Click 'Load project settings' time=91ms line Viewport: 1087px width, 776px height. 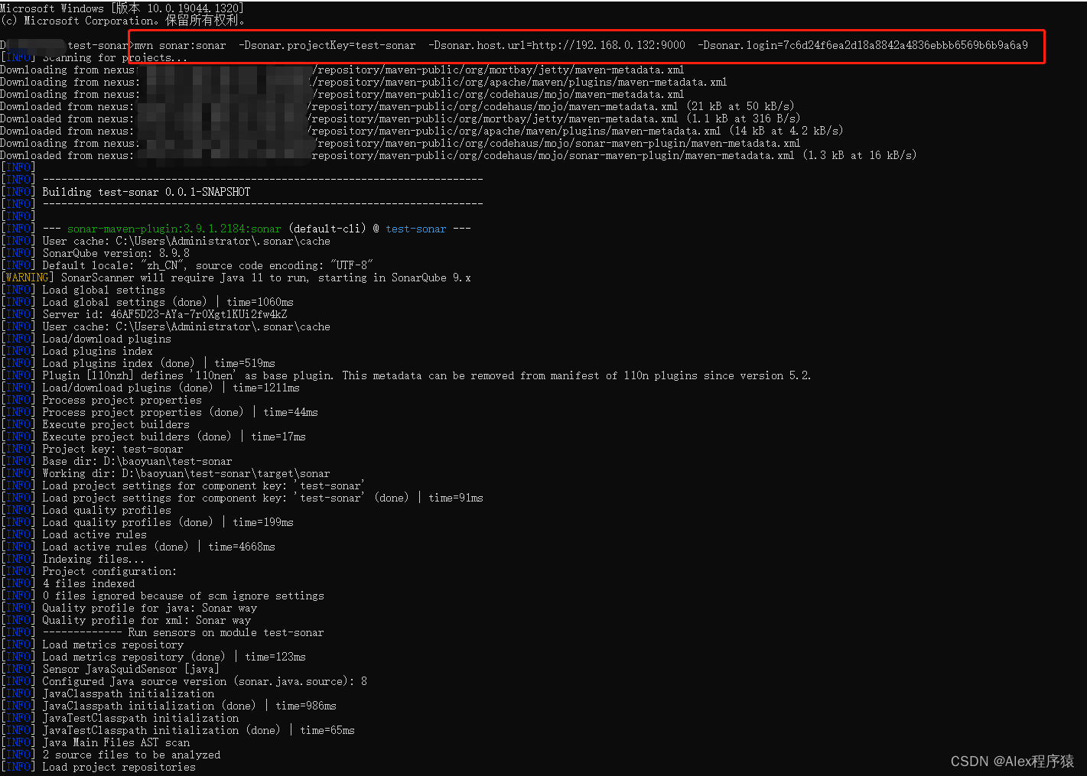click(x=242, y=498)
